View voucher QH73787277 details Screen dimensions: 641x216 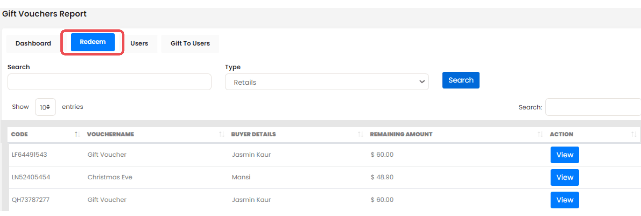564,200
